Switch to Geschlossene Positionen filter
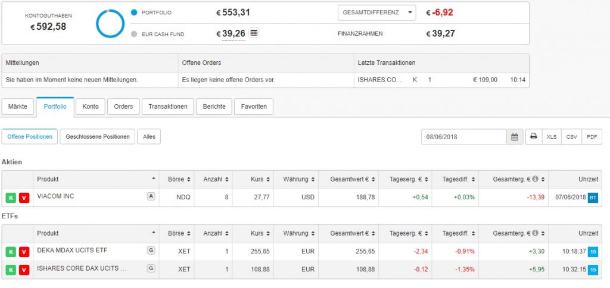Screen dimensions: 610x288 98,137
